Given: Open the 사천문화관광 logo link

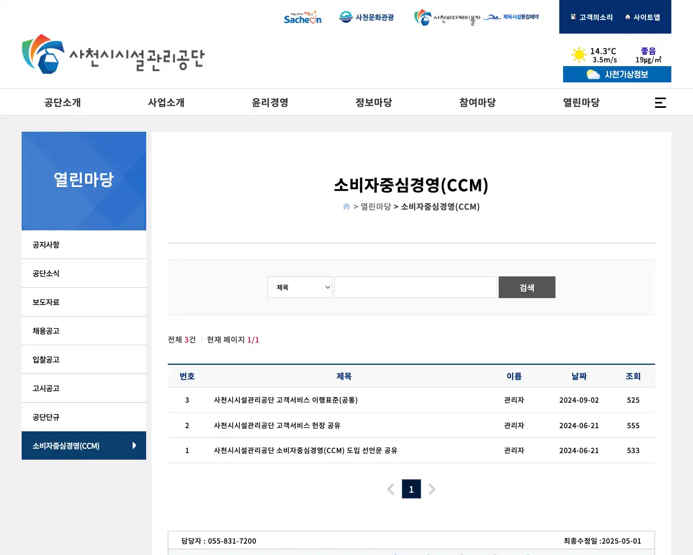Looking at the screenshot, I should (367, 17).
